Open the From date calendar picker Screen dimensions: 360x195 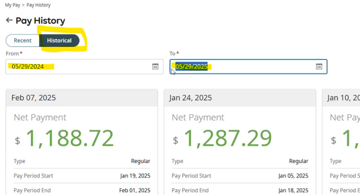155,66
